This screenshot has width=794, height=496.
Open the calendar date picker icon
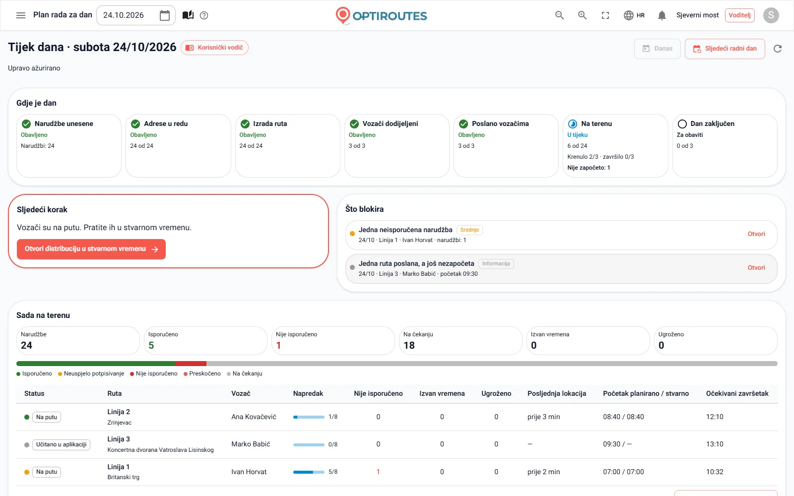click(165, 15)
